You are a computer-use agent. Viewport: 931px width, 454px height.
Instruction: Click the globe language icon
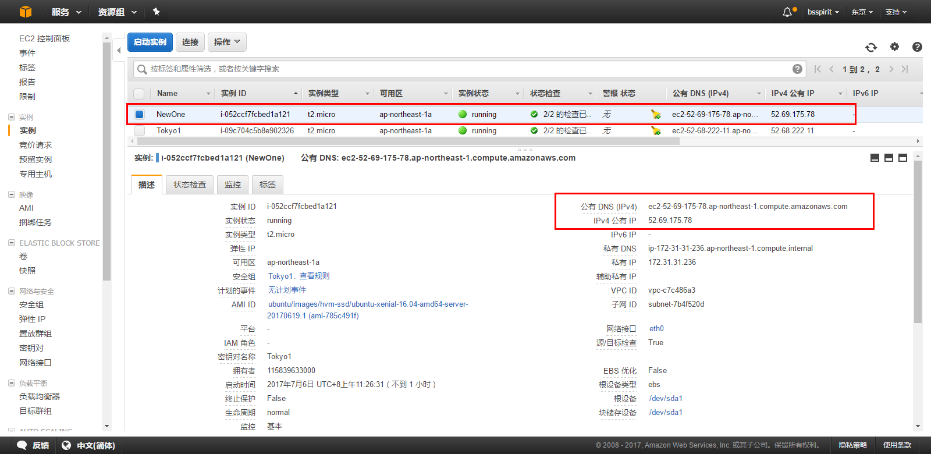[x=66, y=445]
